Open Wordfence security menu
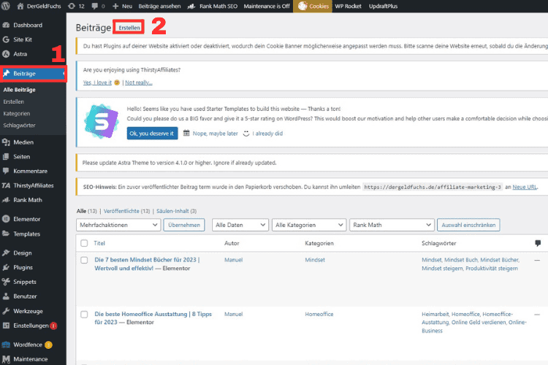 (x=27, y=344)
